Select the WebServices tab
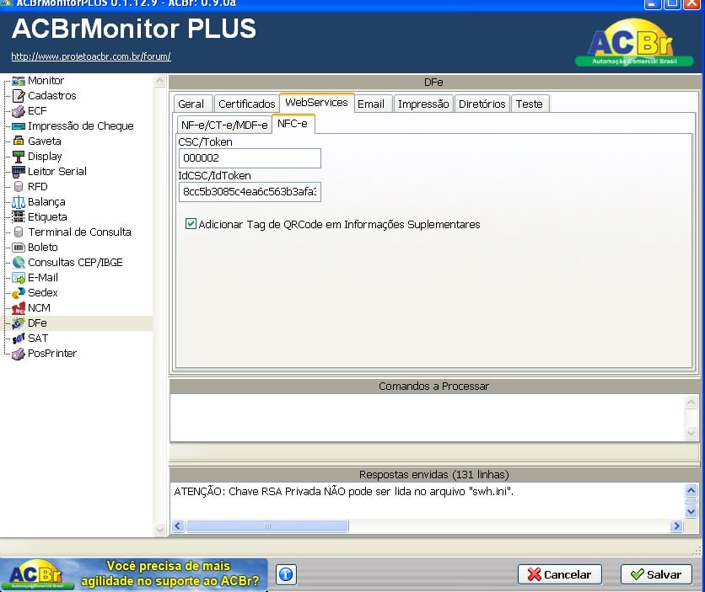The width and height of the screenshot is (705, 592). click(316, 103)
